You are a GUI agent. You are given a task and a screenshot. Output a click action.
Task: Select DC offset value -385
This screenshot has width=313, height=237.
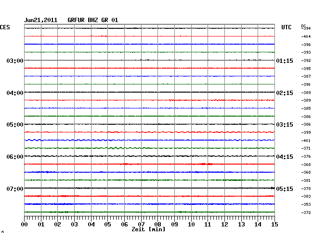(306, 108)
